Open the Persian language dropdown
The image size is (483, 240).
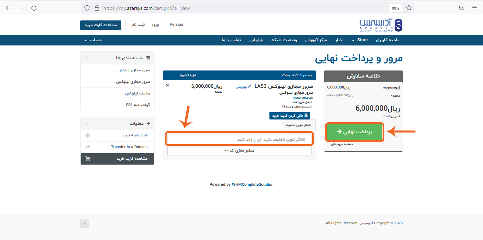click(x=175, y=25)
